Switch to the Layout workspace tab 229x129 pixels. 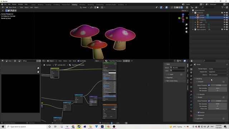click(x=33, y=5)
